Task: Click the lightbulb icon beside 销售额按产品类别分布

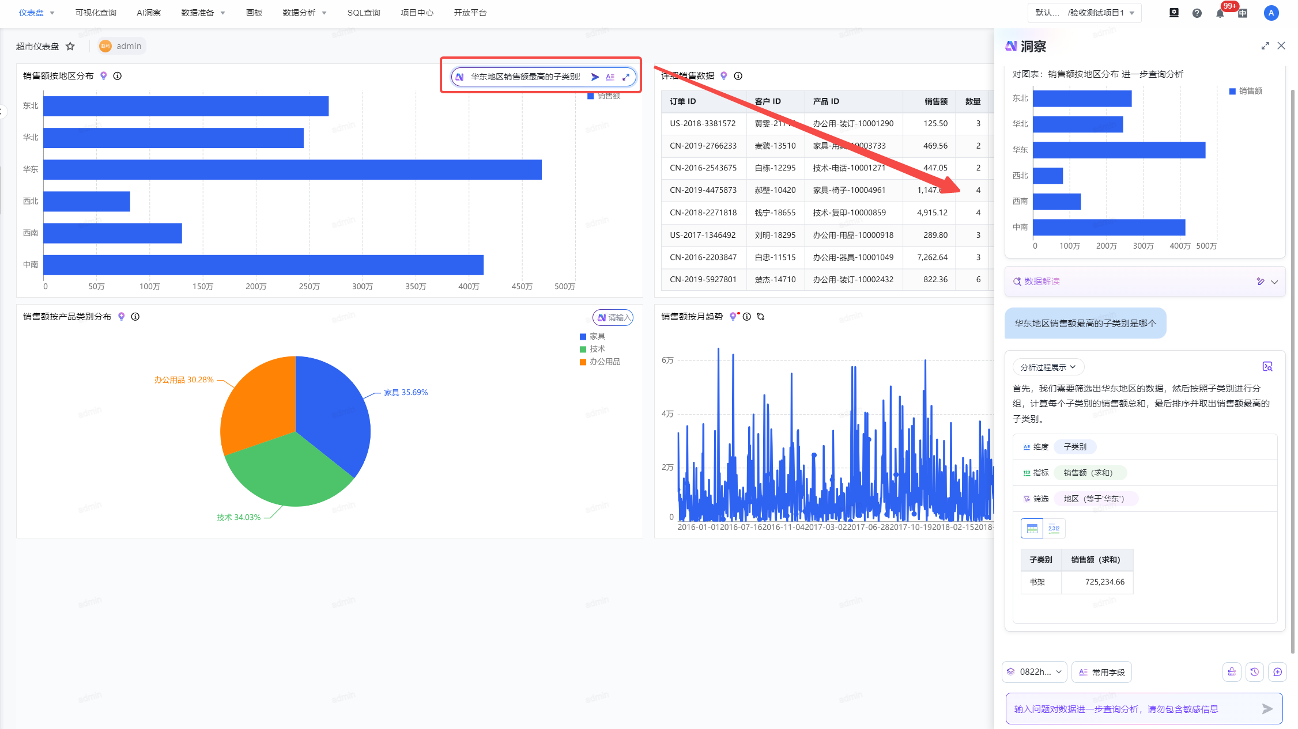Action: pos(122,316)
